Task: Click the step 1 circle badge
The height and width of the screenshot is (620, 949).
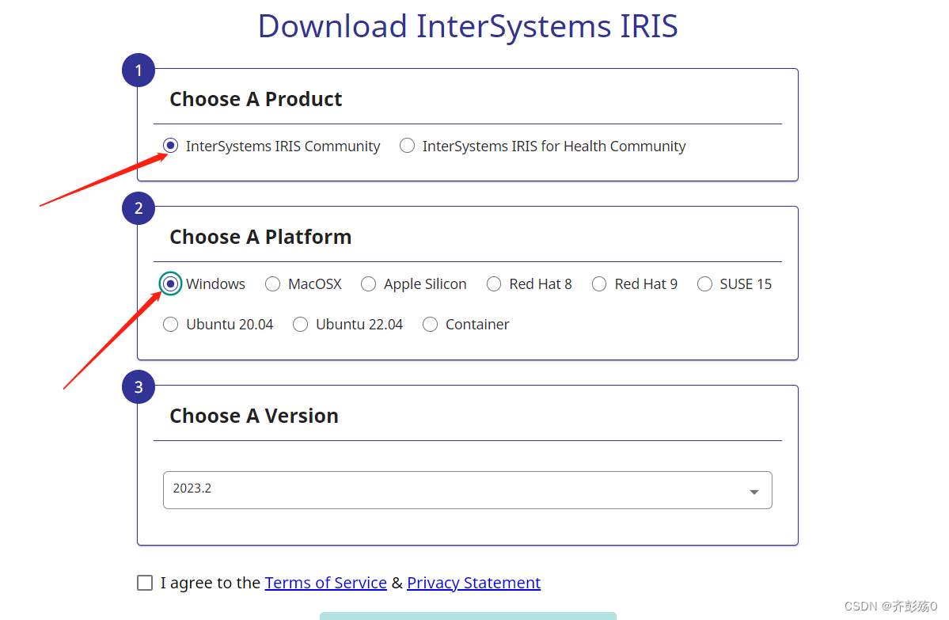Action: click(x=138, y=70)
